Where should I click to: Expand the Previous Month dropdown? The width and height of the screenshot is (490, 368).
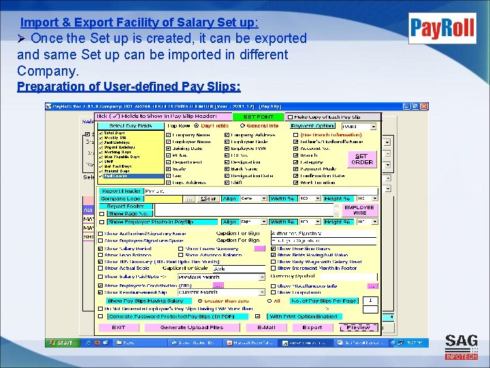click(x=262, y=277)
